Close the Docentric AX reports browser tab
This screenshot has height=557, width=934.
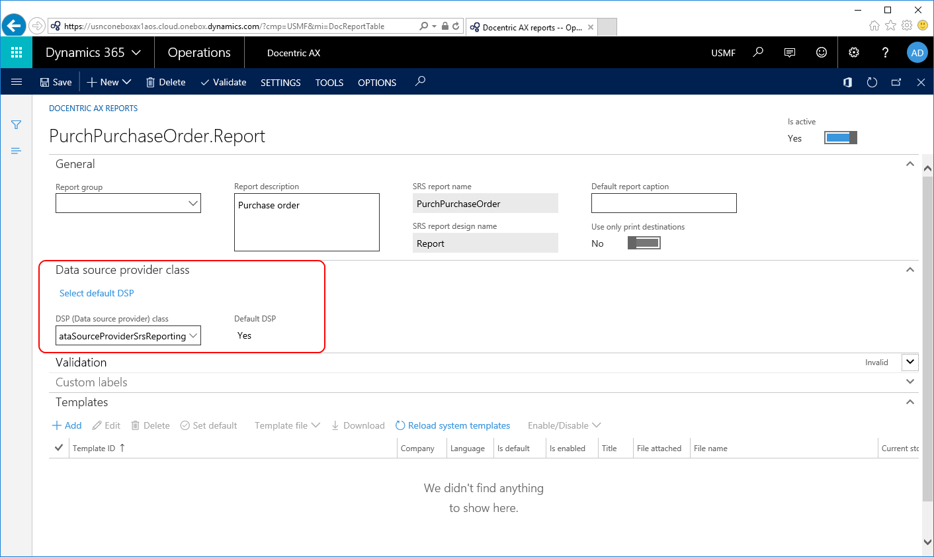pos(591,27)
